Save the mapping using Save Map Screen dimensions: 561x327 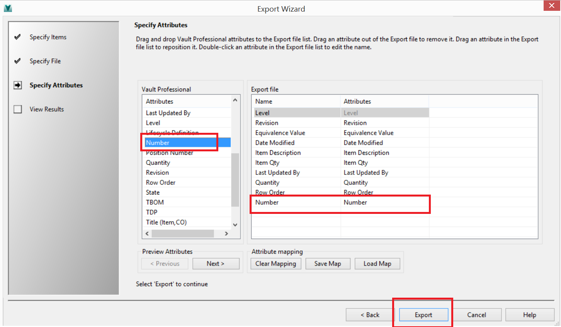[328, 264]
